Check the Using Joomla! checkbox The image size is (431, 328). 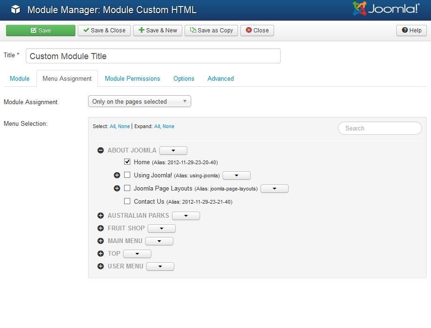(x=127, y=175)
